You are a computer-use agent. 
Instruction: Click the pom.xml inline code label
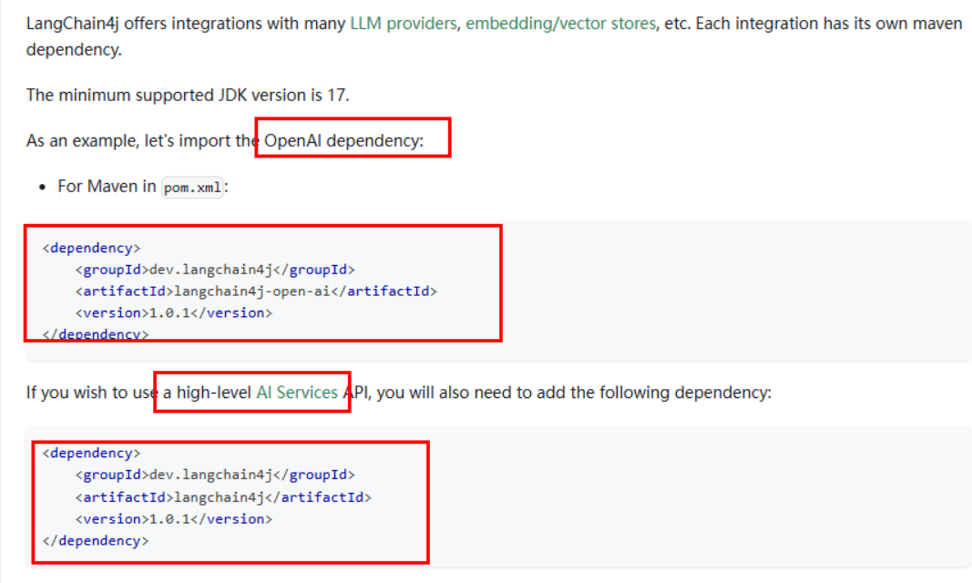coord(192,188)
